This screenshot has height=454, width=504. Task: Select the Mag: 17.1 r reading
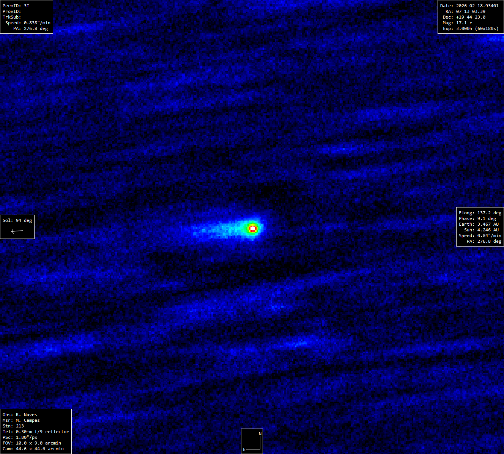(x=457, y=23)
